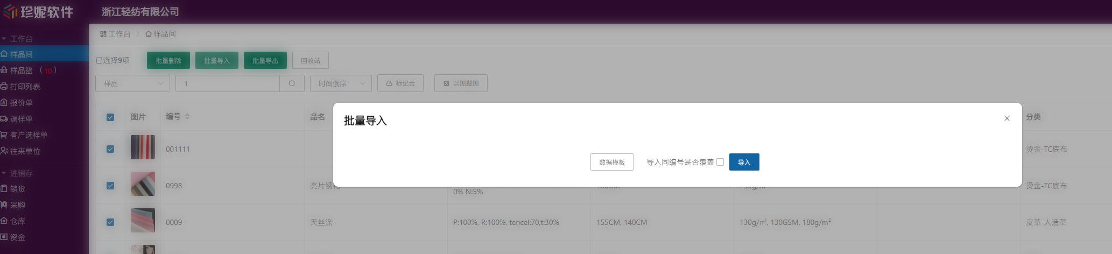Image resolution: width=1112 pixels, height=254 pixels.
Task: Click the search magnifier icon
Action: 292,83
